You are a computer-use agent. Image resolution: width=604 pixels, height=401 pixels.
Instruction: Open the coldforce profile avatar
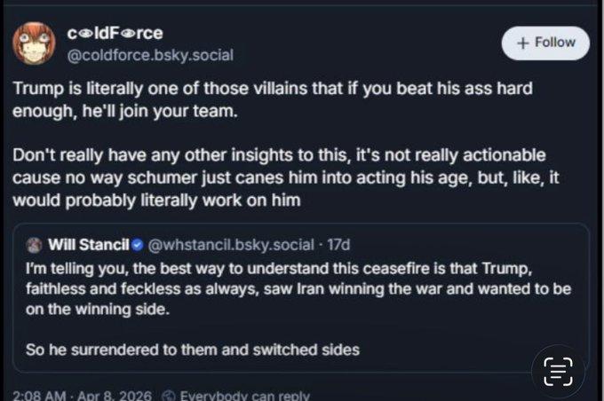(x=32, y=43)
